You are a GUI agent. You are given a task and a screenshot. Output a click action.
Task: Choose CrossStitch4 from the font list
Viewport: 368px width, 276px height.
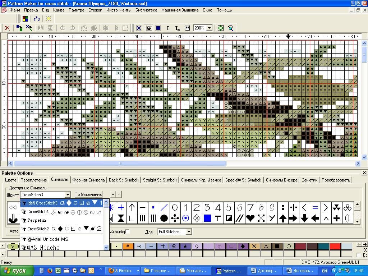38,212
